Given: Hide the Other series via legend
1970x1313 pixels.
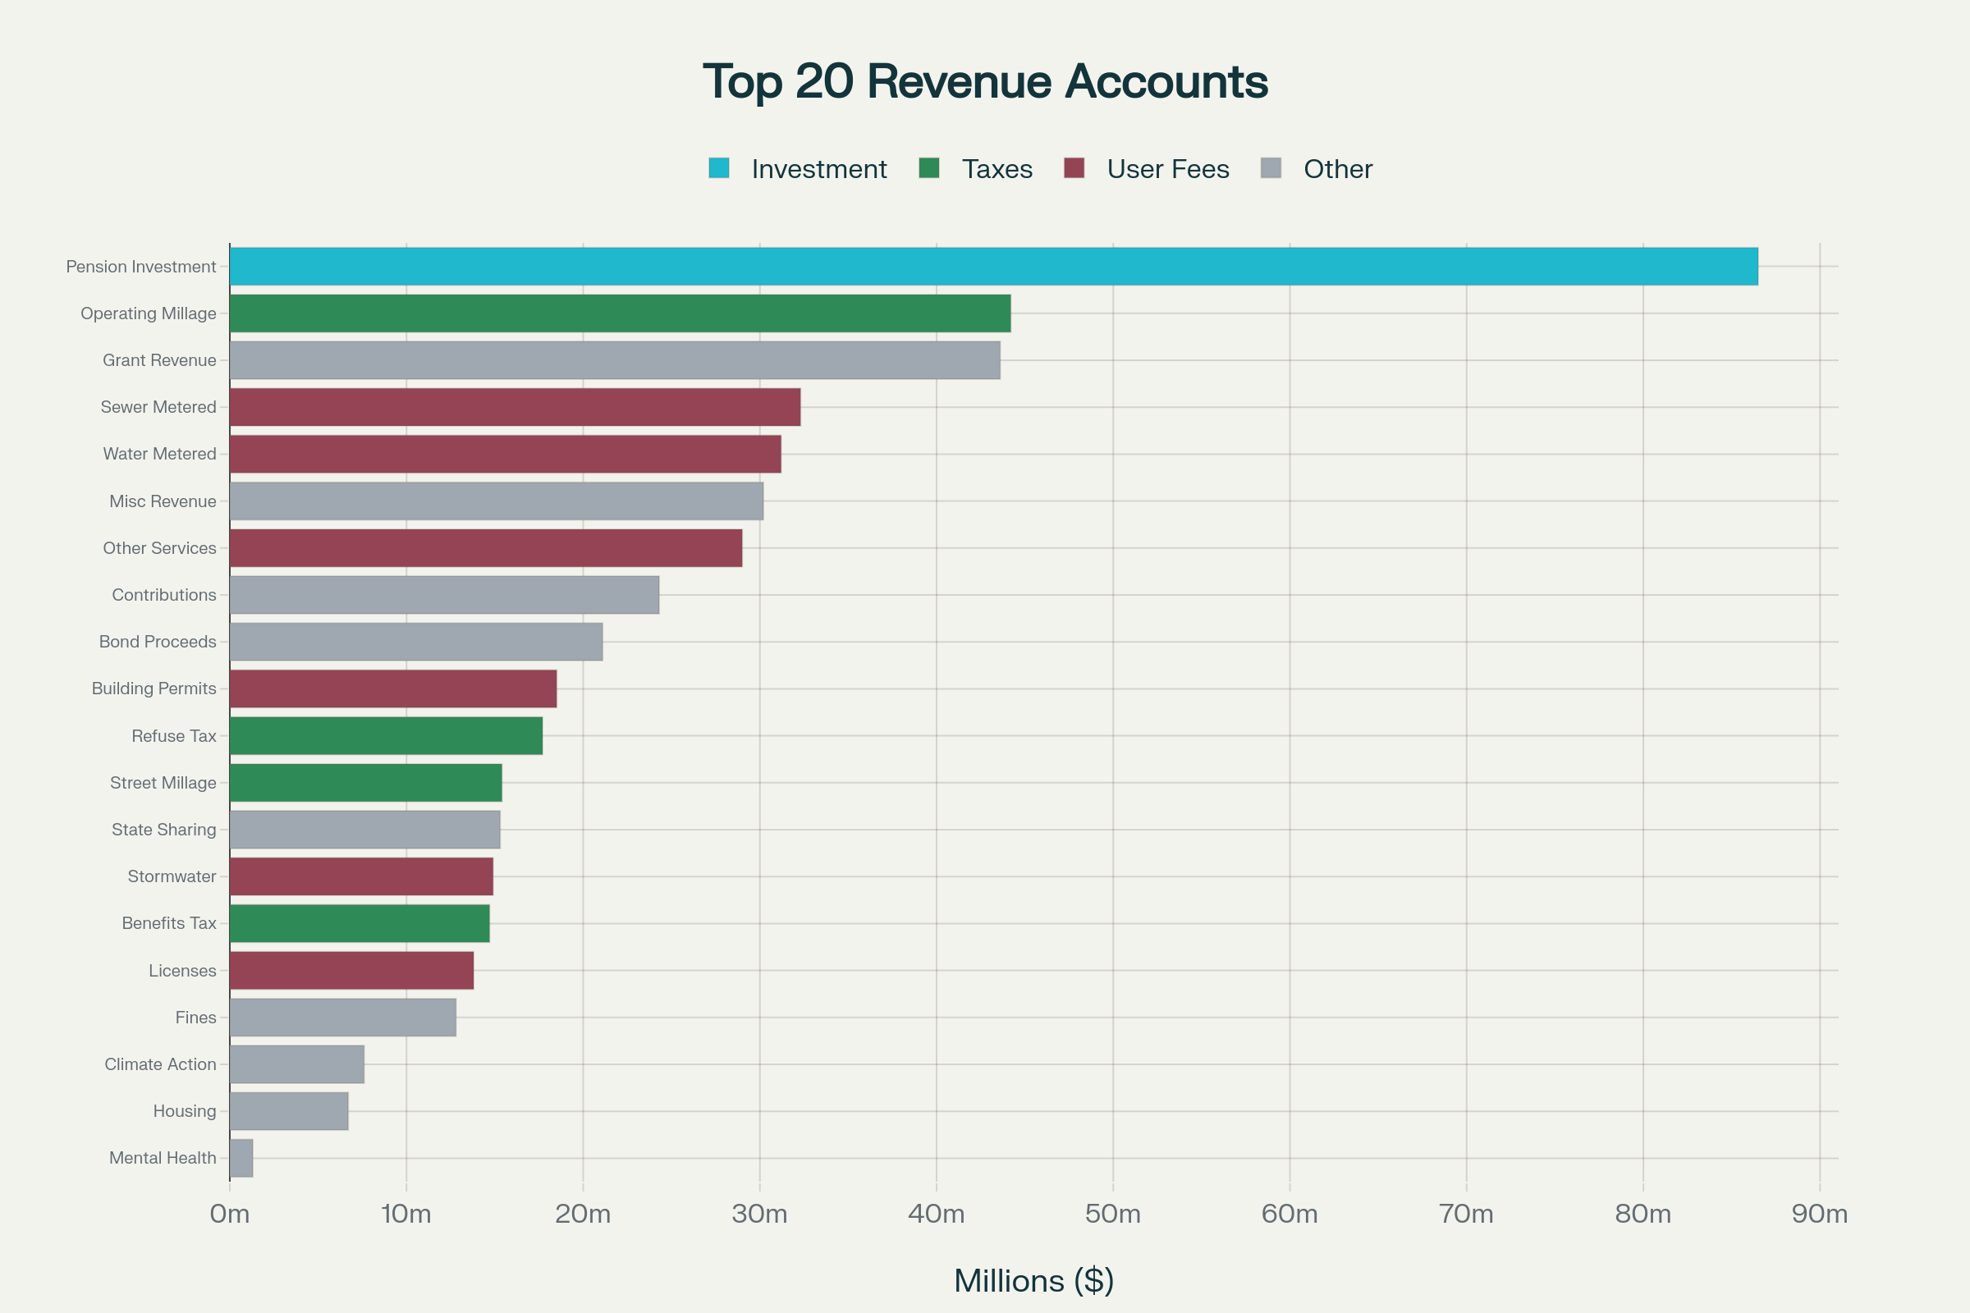Looking at the screenshot, I should point(1338,169).
